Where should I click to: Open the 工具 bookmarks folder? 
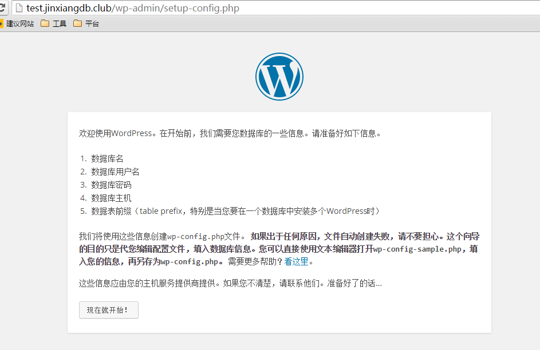(x=54, y=23)
